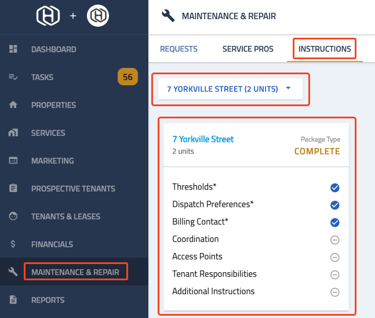375x318 pixels.
Task: Switch to the Service Pros tab
Action: 247,49
